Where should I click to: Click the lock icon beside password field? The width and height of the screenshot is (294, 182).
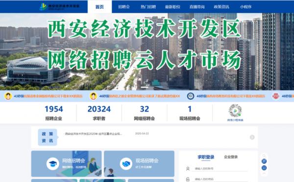point(188,179)
